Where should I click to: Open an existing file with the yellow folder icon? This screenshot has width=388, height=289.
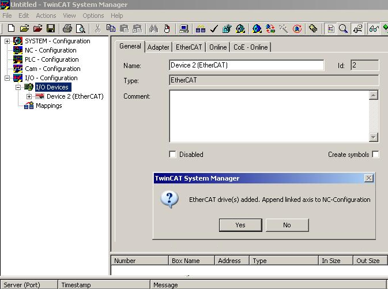point(24,29)
